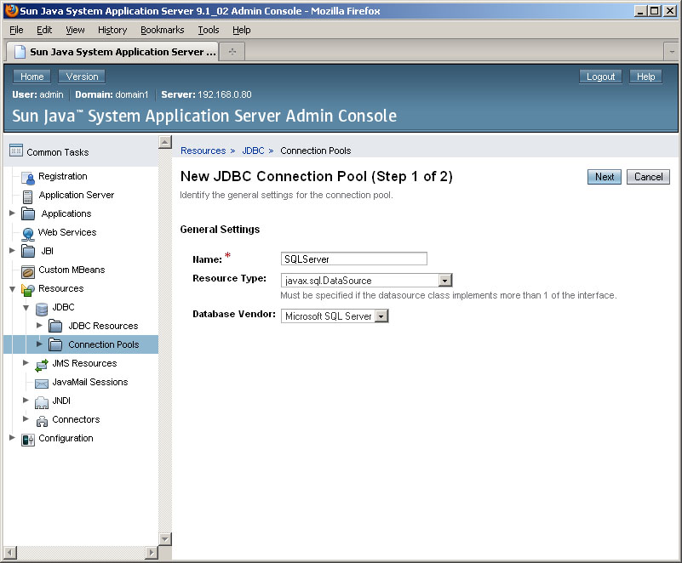Click the Application Server icon
The image size is (682, 563).
click(27, 196)
